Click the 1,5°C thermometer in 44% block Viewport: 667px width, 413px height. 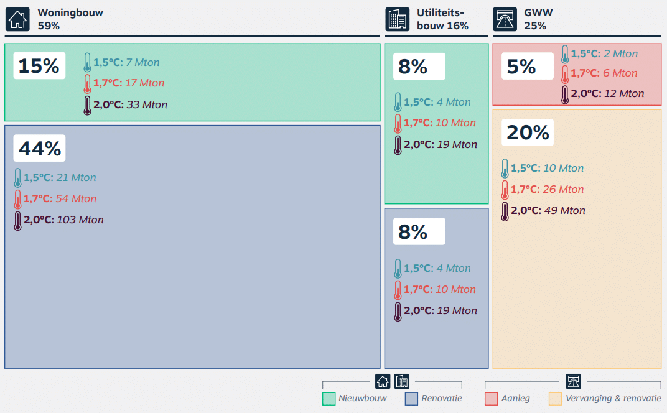tap(17, 178)
